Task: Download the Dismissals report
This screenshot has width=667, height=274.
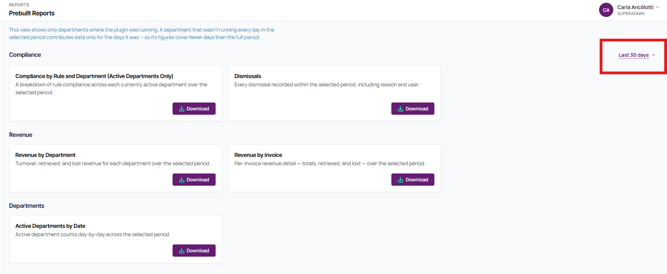Action: [x=413, y=109]
